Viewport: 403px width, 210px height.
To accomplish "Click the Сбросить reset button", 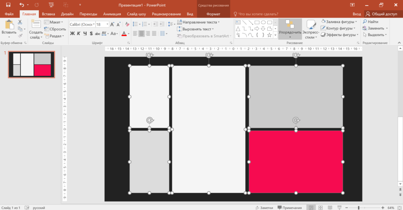I will pos(55,29).
